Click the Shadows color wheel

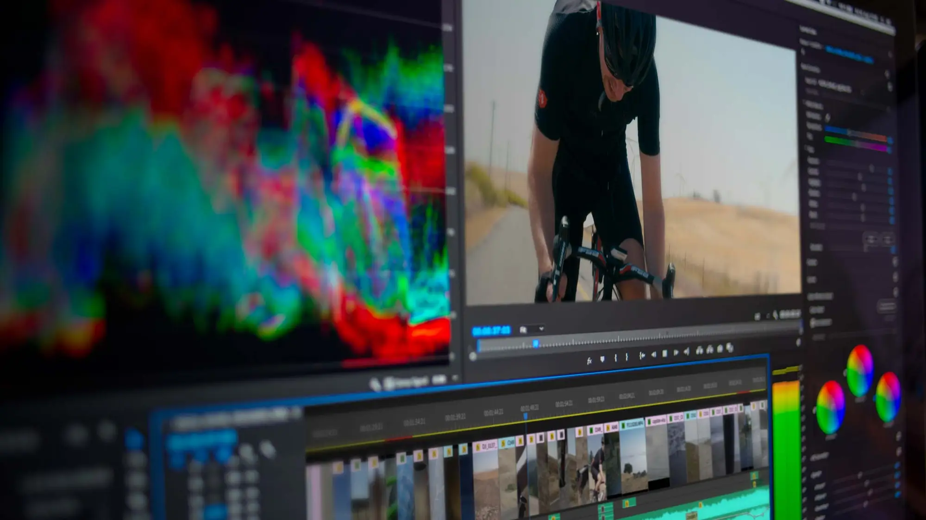tap(831, 408)
